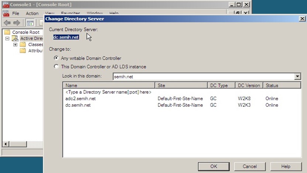Open the File menu
307x173 pixels.
point(16,13)
